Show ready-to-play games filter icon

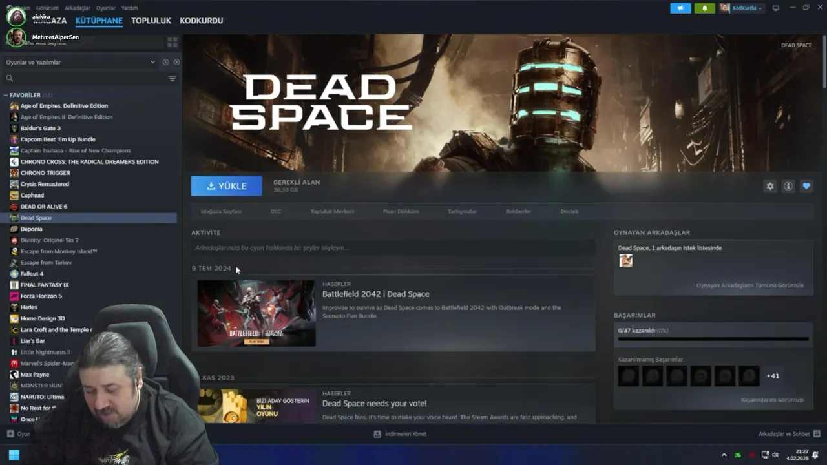pos(176,62)
